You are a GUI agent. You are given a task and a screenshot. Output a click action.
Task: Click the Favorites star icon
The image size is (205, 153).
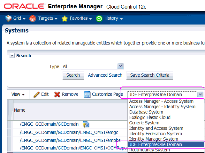click(65, 19)
